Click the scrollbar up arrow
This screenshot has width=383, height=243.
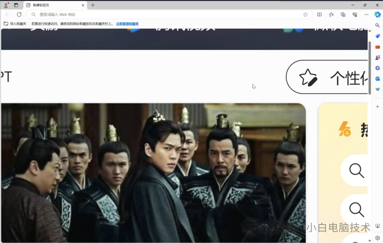tap(370, 31)
